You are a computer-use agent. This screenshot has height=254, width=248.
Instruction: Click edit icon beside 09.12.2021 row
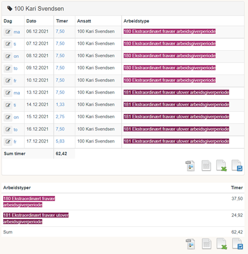click(8, 68)
